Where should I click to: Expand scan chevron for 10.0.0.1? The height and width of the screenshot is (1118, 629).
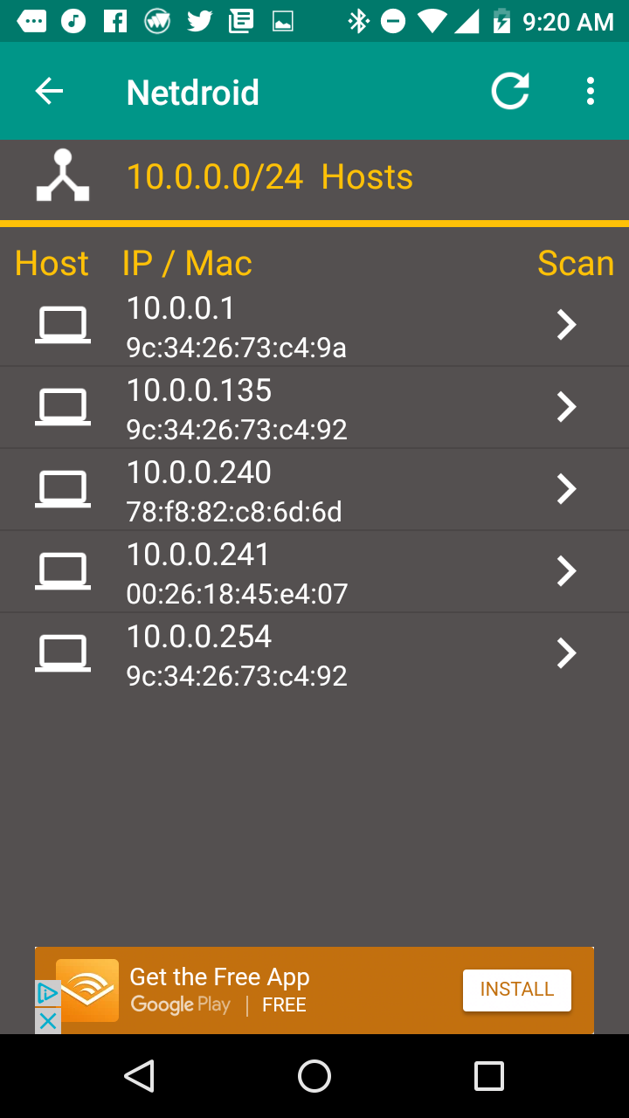tap(567, 325)
